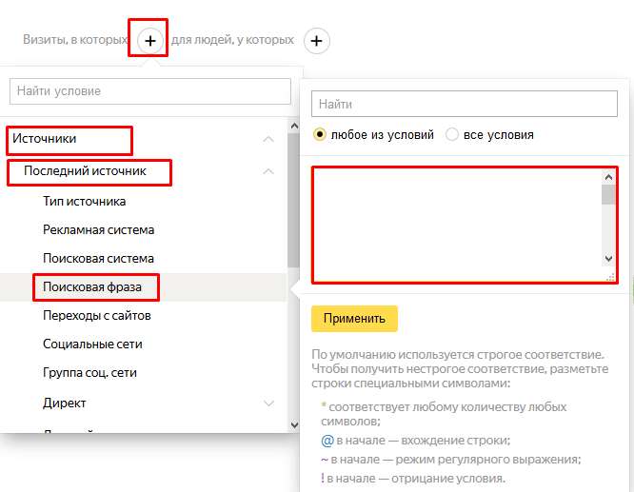Screen dimensions: 634x492
Task: Select 'Поисковая система' from the list
Action: coord(98,259)
